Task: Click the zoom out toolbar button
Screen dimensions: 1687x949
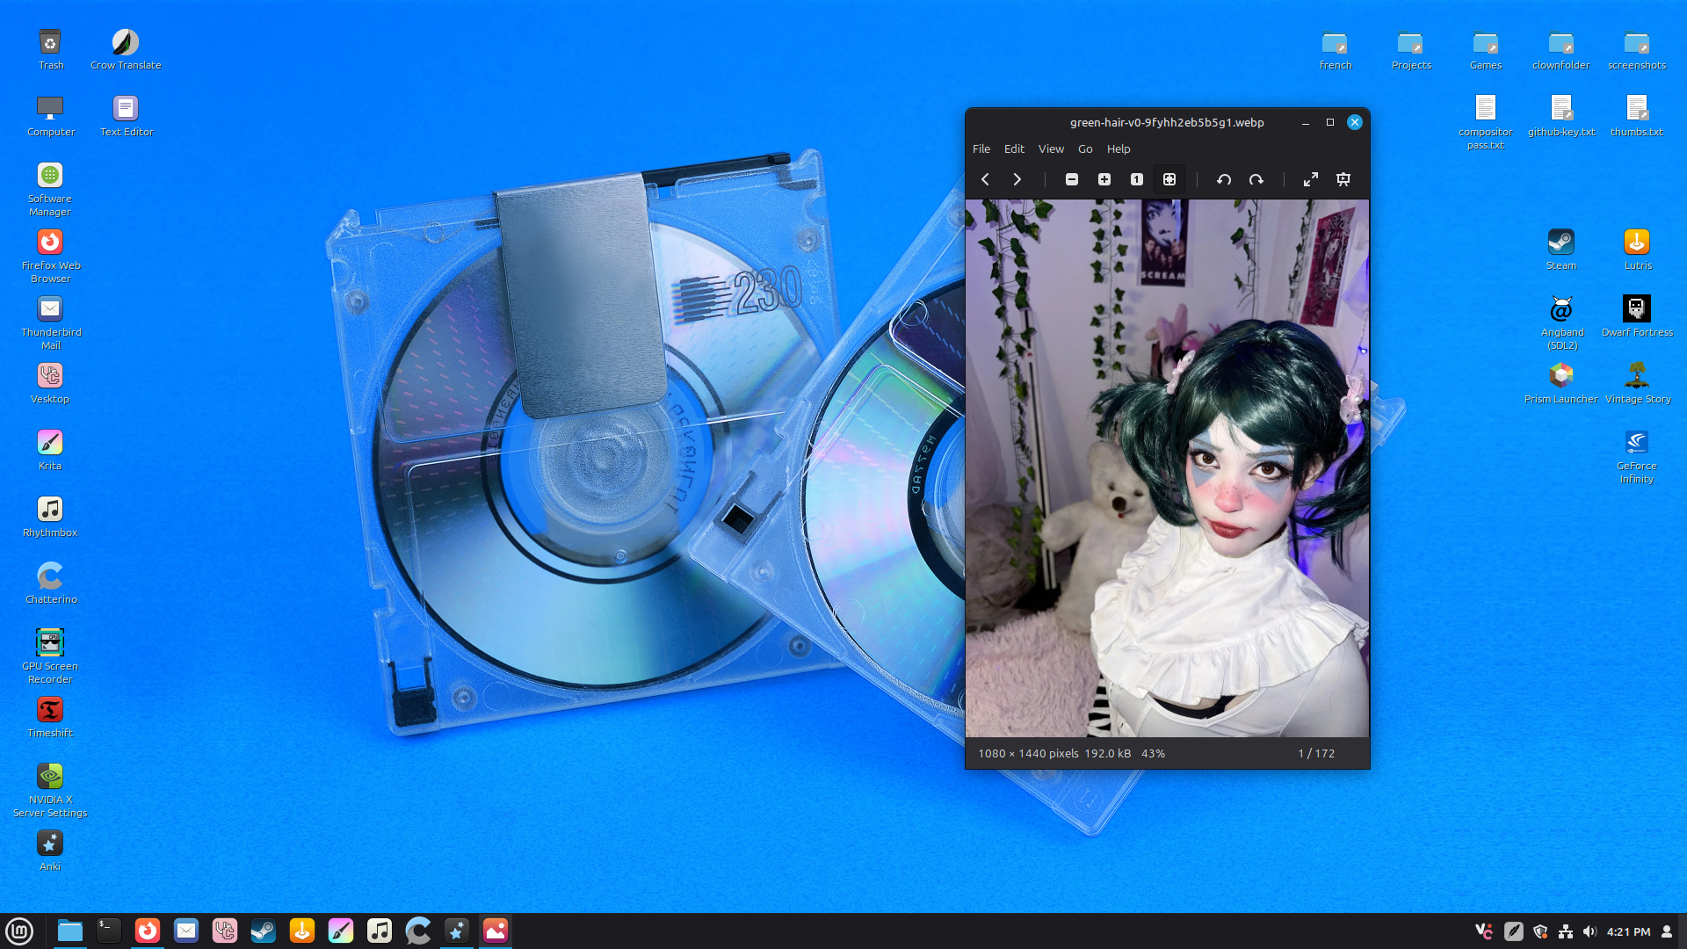Action: click(1072, 179)
